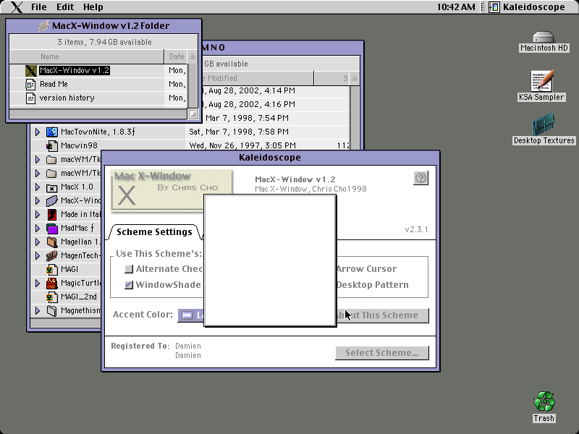
Task: Select the Desktop Textures icon
Action: tap(544, 124)
